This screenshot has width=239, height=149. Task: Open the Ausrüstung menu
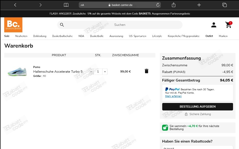tap(116, 36)
